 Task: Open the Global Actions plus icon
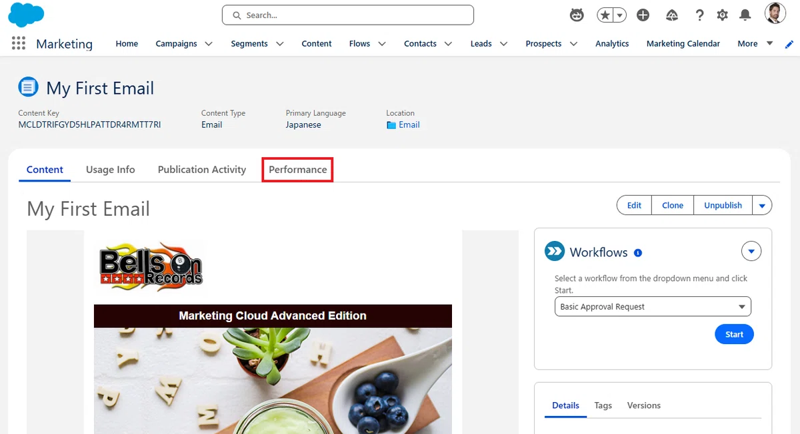[x=643, y=15]
